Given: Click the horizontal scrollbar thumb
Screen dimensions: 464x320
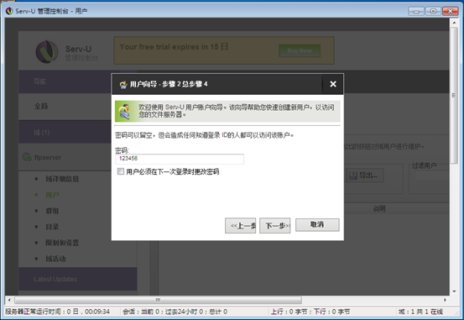Looking at the screenshot, I should [x=158, y=300].
